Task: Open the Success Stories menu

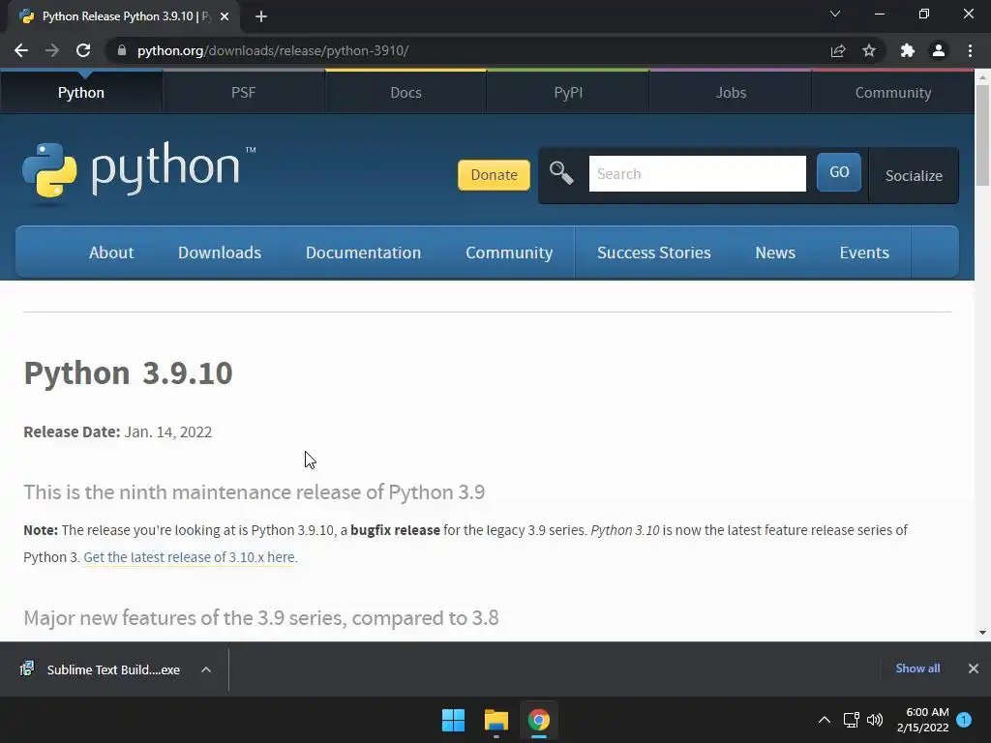Action: [654, 253]
